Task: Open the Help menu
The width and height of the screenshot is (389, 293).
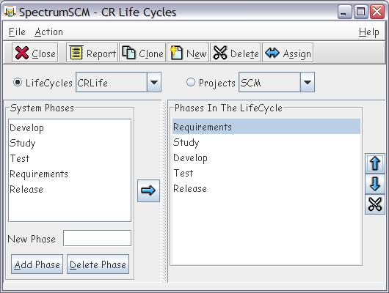Action: point(369,32)
